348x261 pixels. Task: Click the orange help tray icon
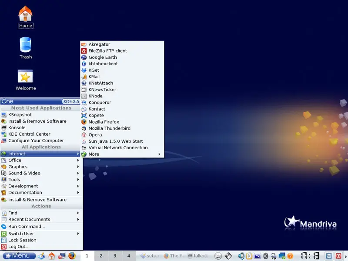click(290, 256)
